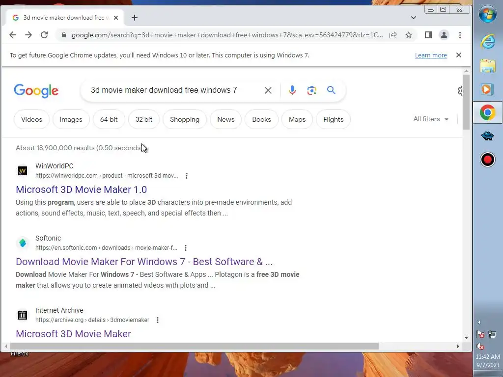Bookmark this tab with the star
The height and width of the screenshot is (377, 503).
(x=409, y=35)
